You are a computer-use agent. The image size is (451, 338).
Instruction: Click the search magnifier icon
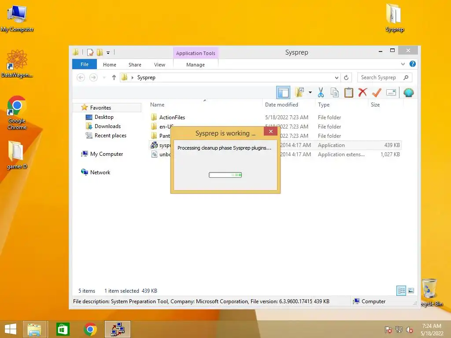pyautogui.click(x=406, y=77)
